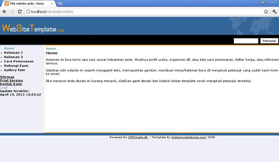Close the 'Title website anda - Home' tab

pyautogui.click(x=52, y=3)
